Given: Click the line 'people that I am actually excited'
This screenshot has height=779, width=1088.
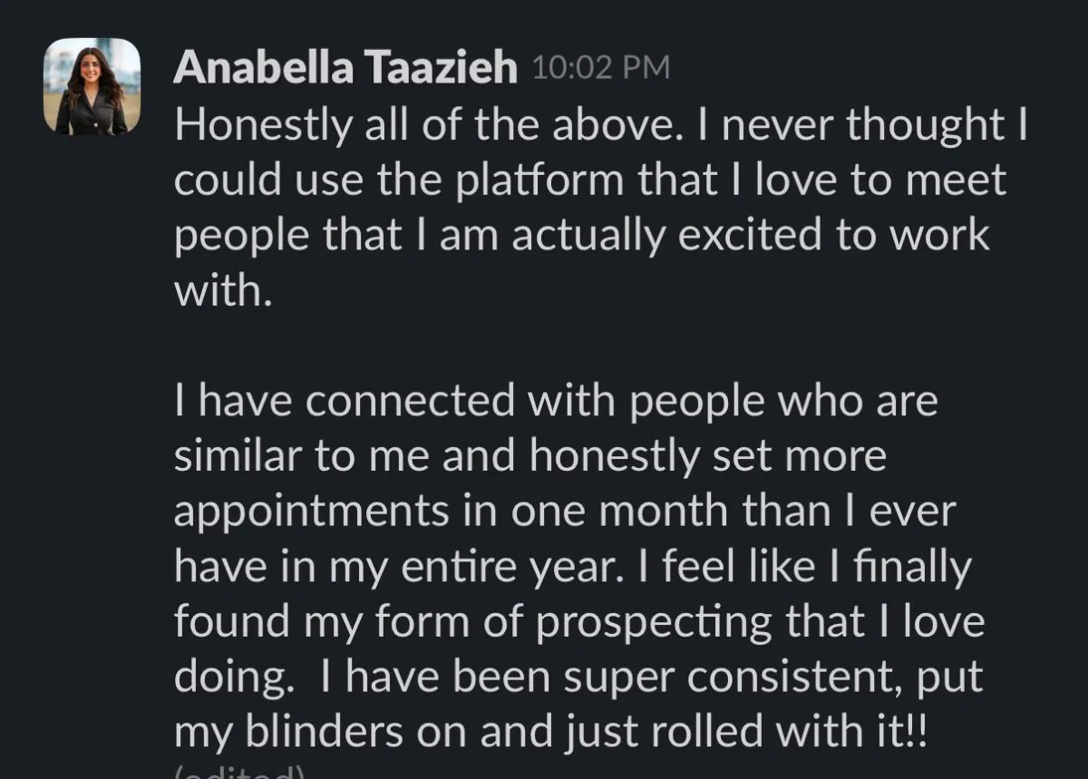Looking at the screenshot, I should [581, 236].
